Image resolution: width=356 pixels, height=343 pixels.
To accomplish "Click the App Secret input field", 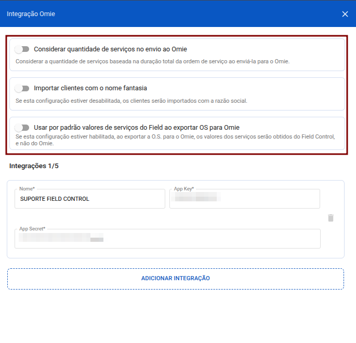I will point(167,239).
